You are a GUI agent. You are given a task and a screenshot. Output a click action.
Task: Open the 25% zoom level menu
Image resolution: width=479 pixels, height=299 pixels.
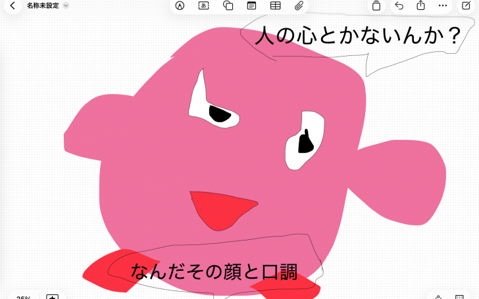click(x=24, y=297)
